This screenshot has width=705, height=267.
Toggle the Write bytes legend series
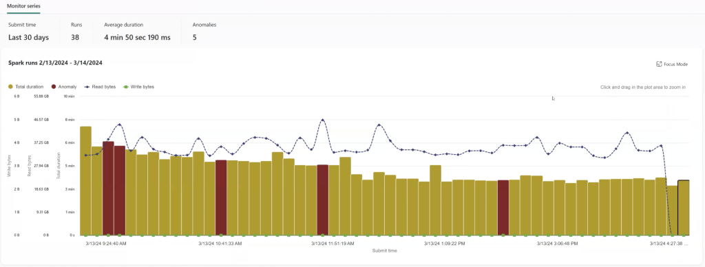click(138, 87)
